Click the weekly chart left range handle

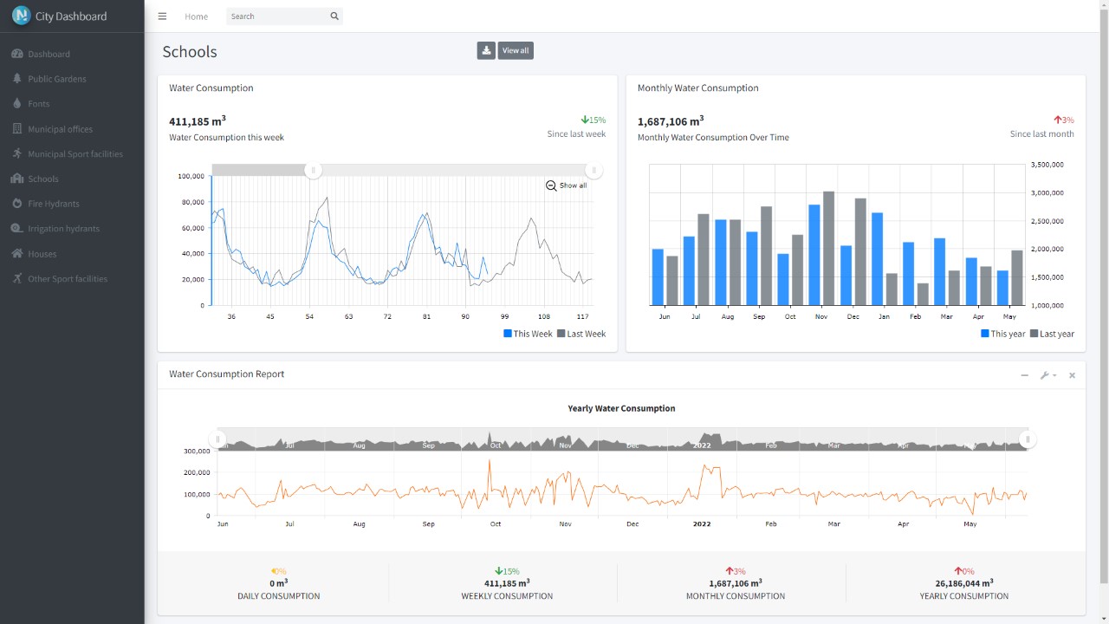(x=314, y=170)
